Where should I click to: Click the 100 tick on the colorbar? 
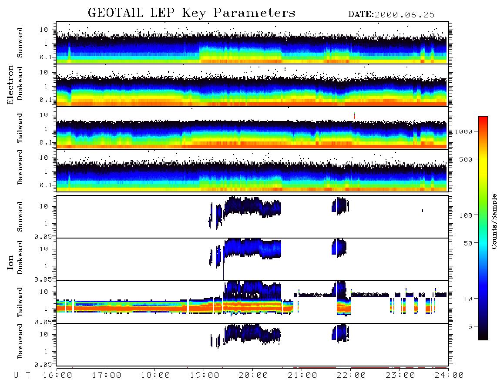[x=466, y=215]
